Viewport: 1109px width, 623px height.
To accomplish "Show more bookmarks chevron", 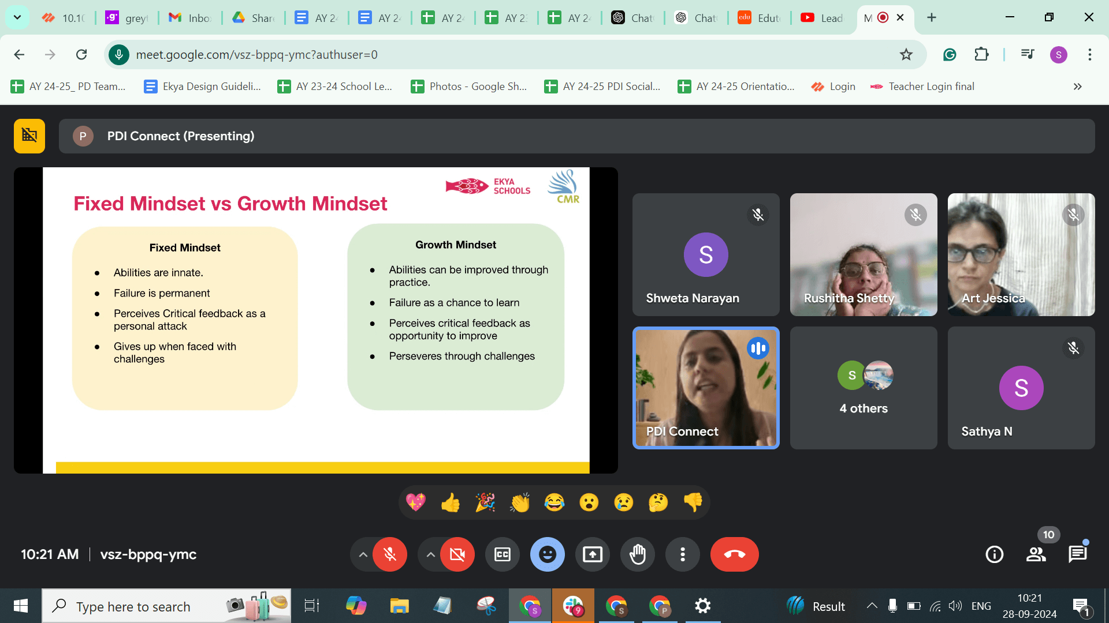I will 1078,87.
